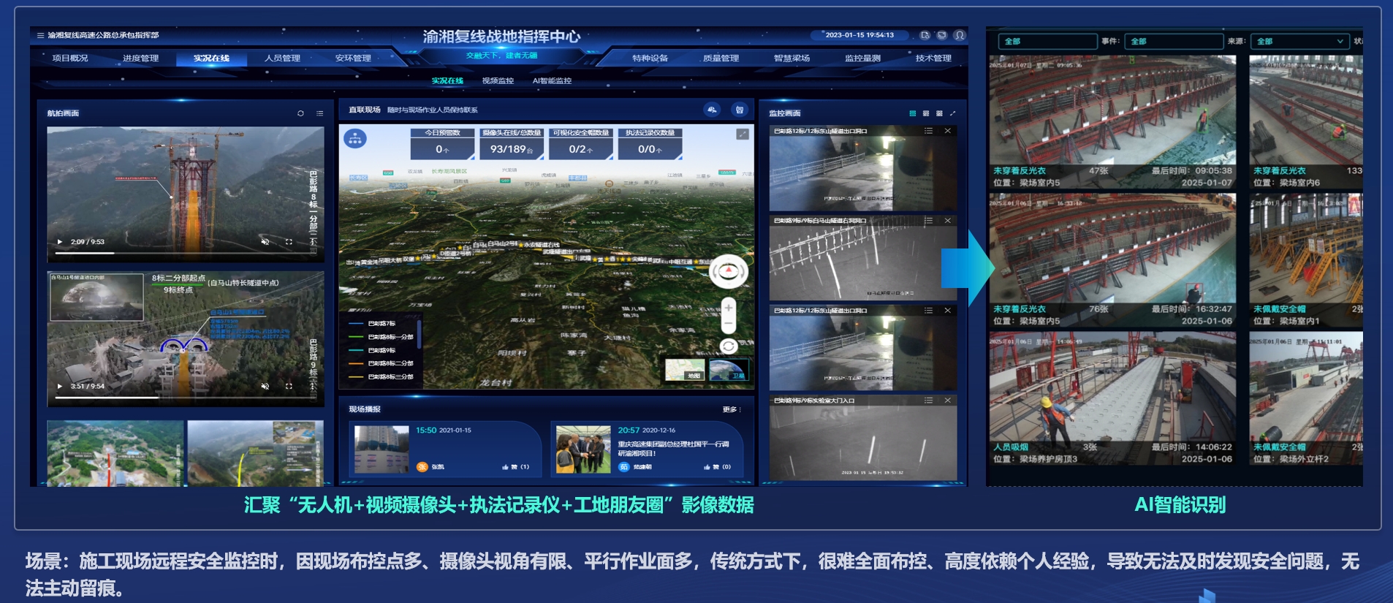Open the AI智能监控 sub-tab
The width and height of the screenshot is (1393, 603).
pyautogui.click(x=552, y=80)
